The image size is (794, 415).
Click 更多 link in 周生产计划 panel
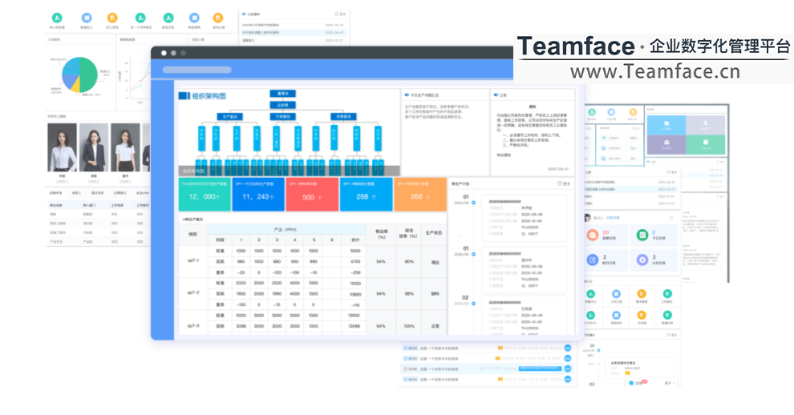click(x=564, y=183)
